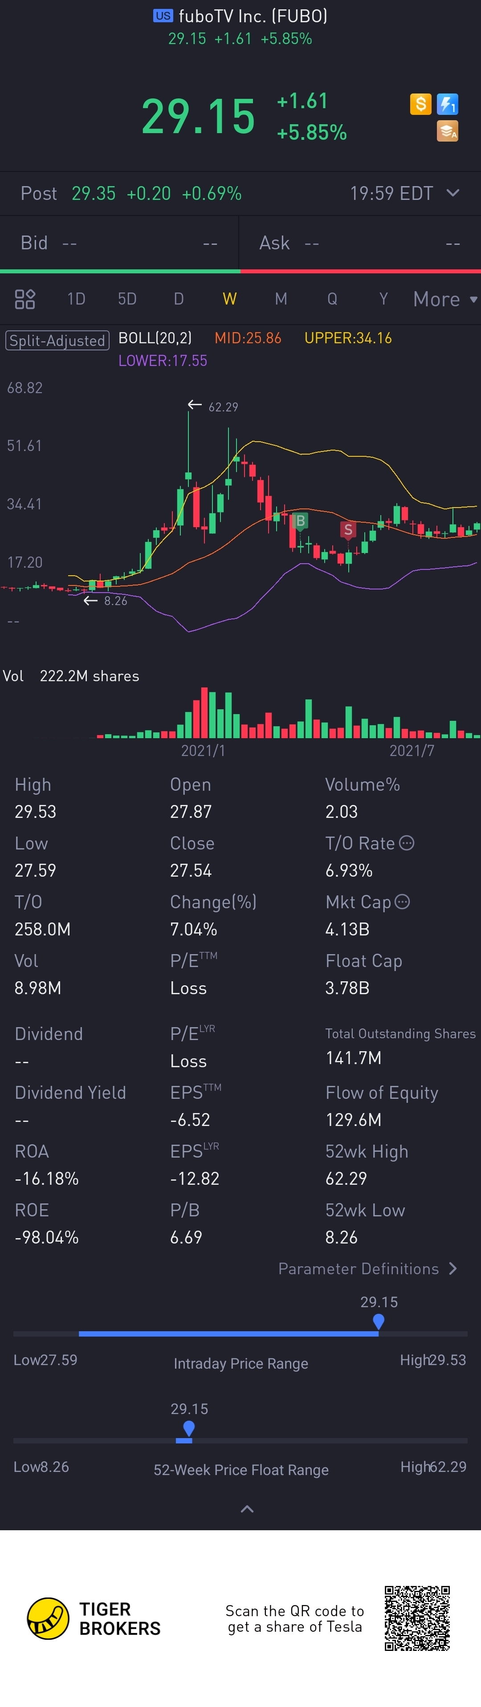Tap the EPS TTM value -6.52
Viewport: 481px width, 1707px height.
tap(190, 1120)
